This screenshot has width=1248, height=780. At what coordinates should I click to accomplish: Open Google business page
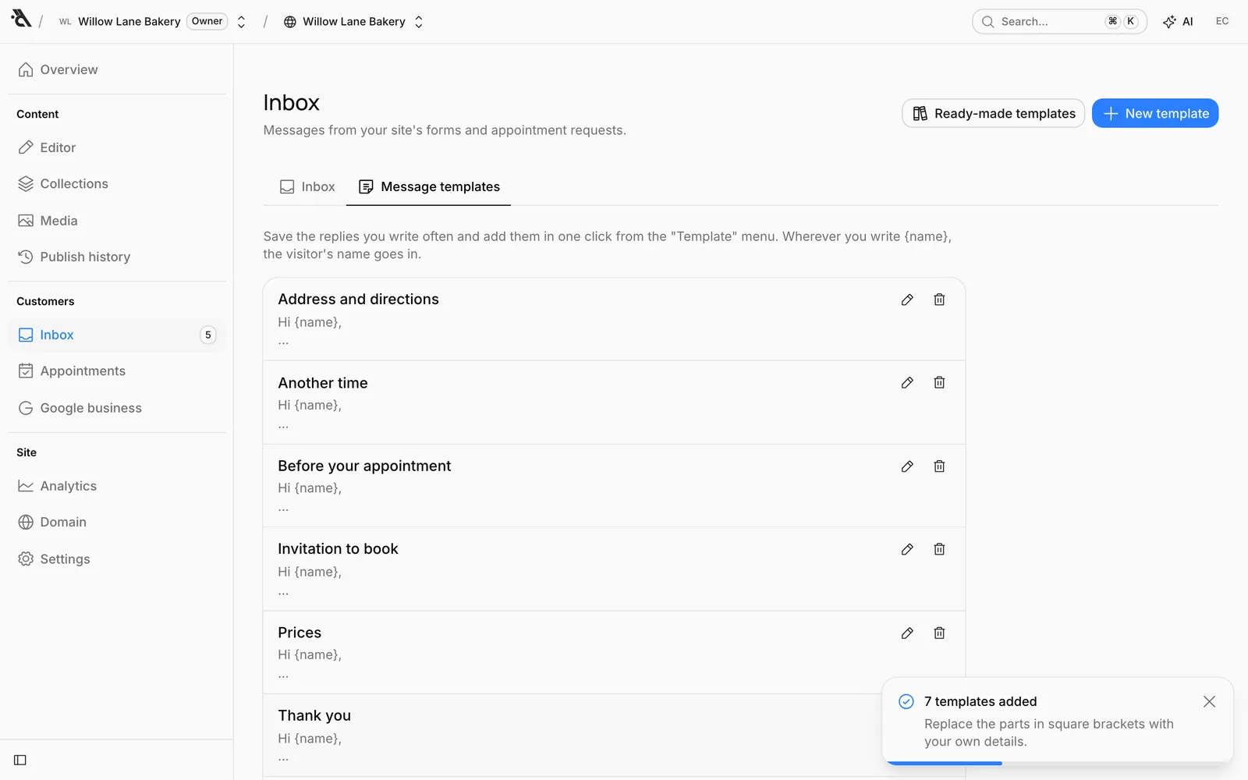[x=117, y=408]
